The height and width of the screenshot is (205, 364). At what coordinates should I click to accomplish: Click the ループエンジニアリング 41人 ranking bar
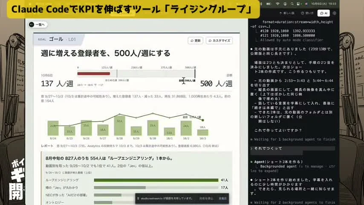156,180
